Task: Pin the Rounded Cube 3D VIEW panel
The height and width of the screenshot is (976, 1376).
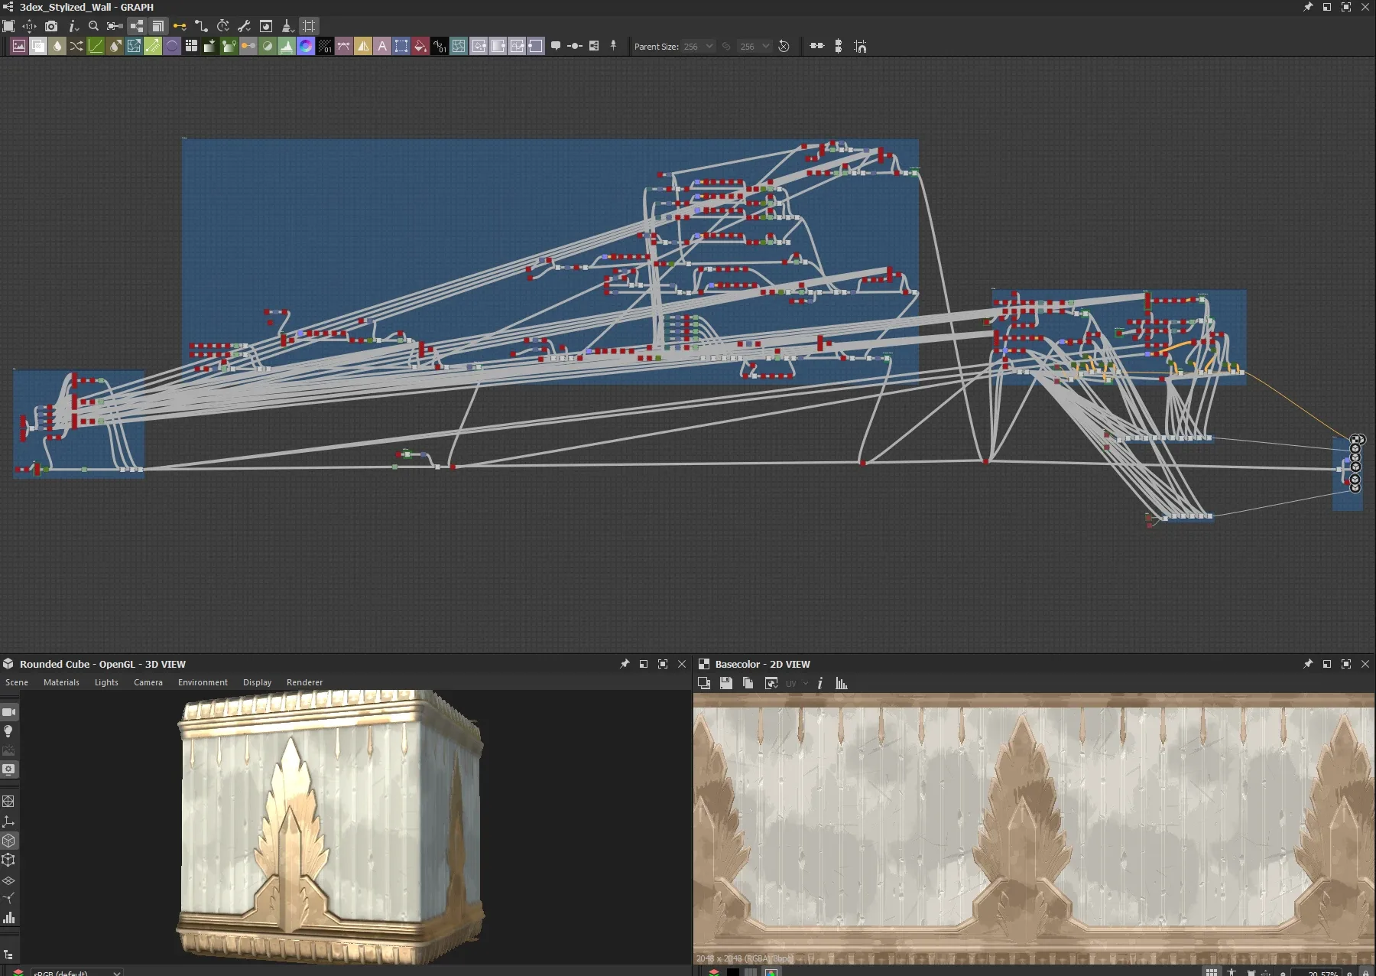Action: 624,664
